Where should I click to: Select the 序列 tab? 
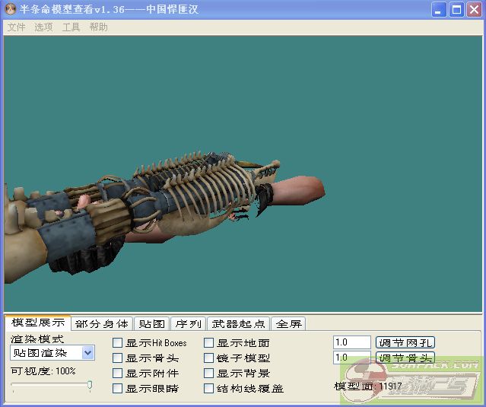pos(187,324)
